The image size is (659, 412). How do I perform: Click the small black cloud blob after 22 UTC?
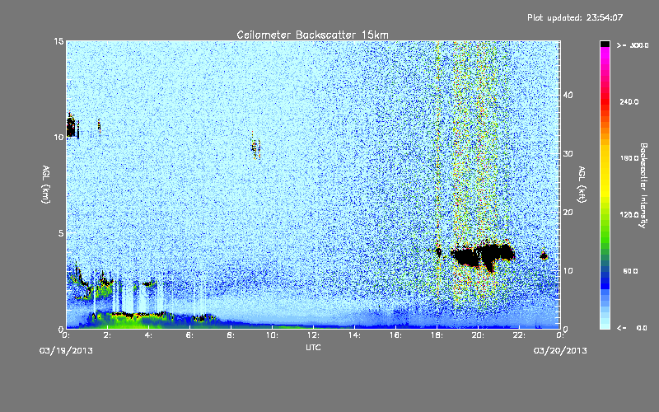(x=544, y=255)
